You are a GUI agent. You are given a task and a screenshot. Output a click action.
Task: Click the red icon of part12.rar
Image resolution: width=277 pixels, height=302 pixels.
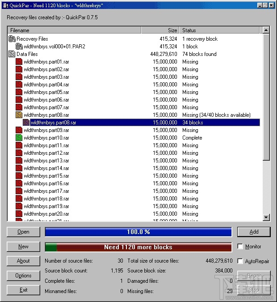(x=19, y=153)
